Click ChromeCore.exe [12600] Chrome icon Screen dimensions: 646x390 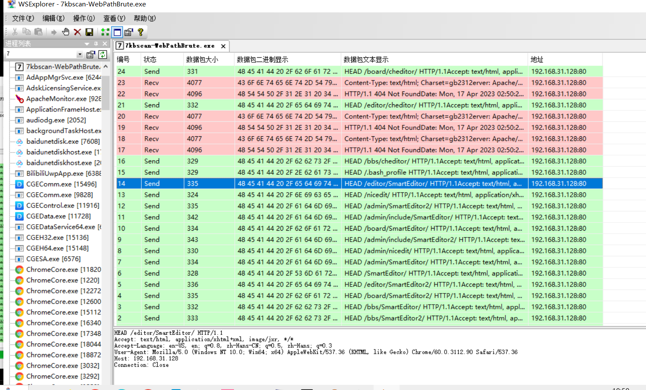19,302
